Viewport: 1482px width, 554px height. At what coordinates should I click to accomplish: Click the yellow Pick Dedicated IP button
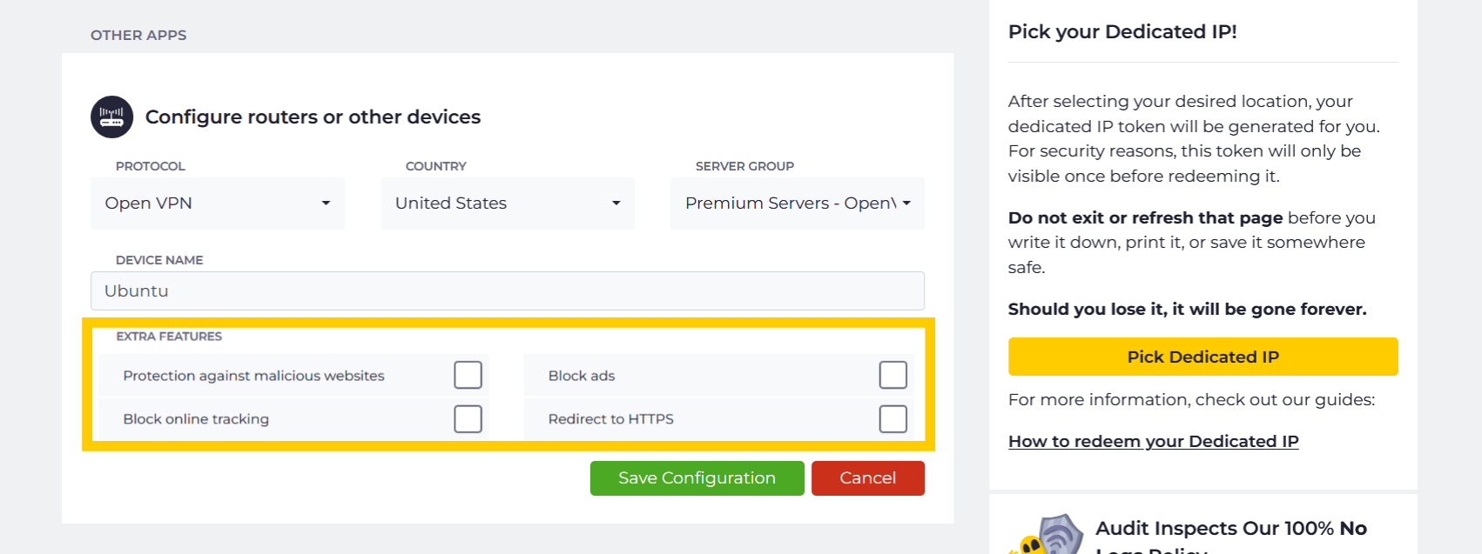pyautogui.click(x=1202, y=357)
